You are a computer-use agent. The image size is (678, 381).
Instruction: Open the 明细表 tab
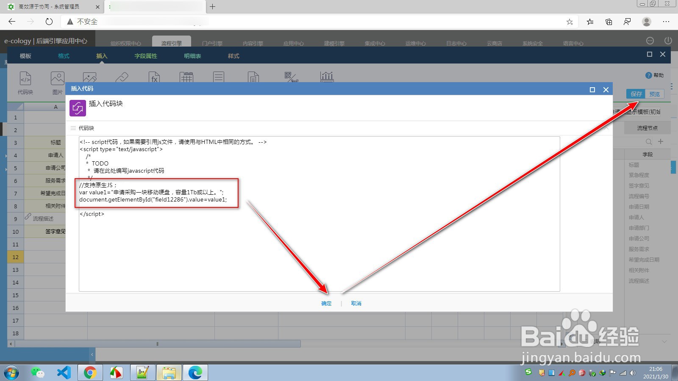tap(192, 56)
